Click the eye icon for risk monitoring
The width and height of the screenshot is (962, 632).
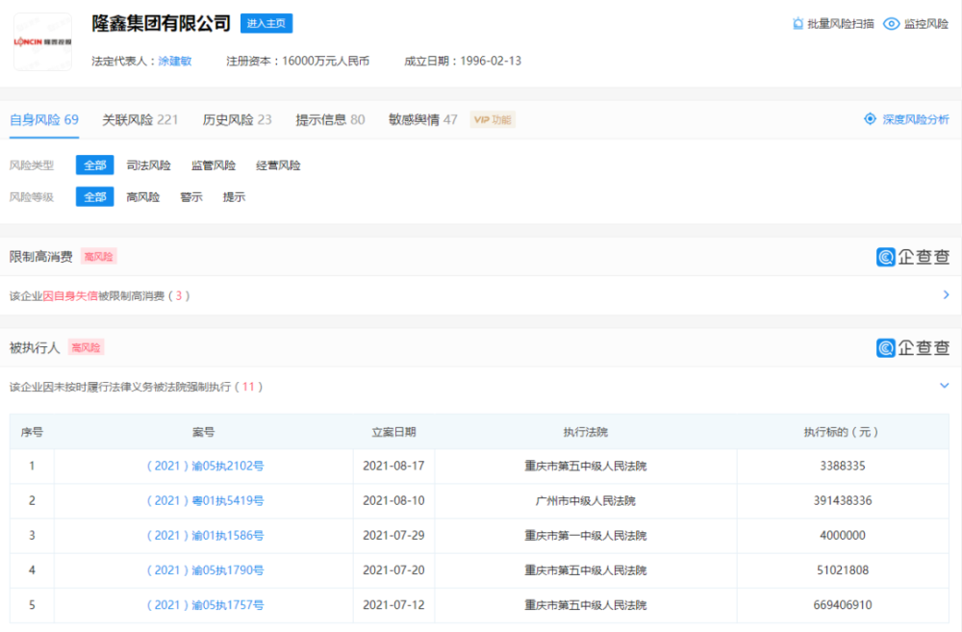click(x=892, y=24)
